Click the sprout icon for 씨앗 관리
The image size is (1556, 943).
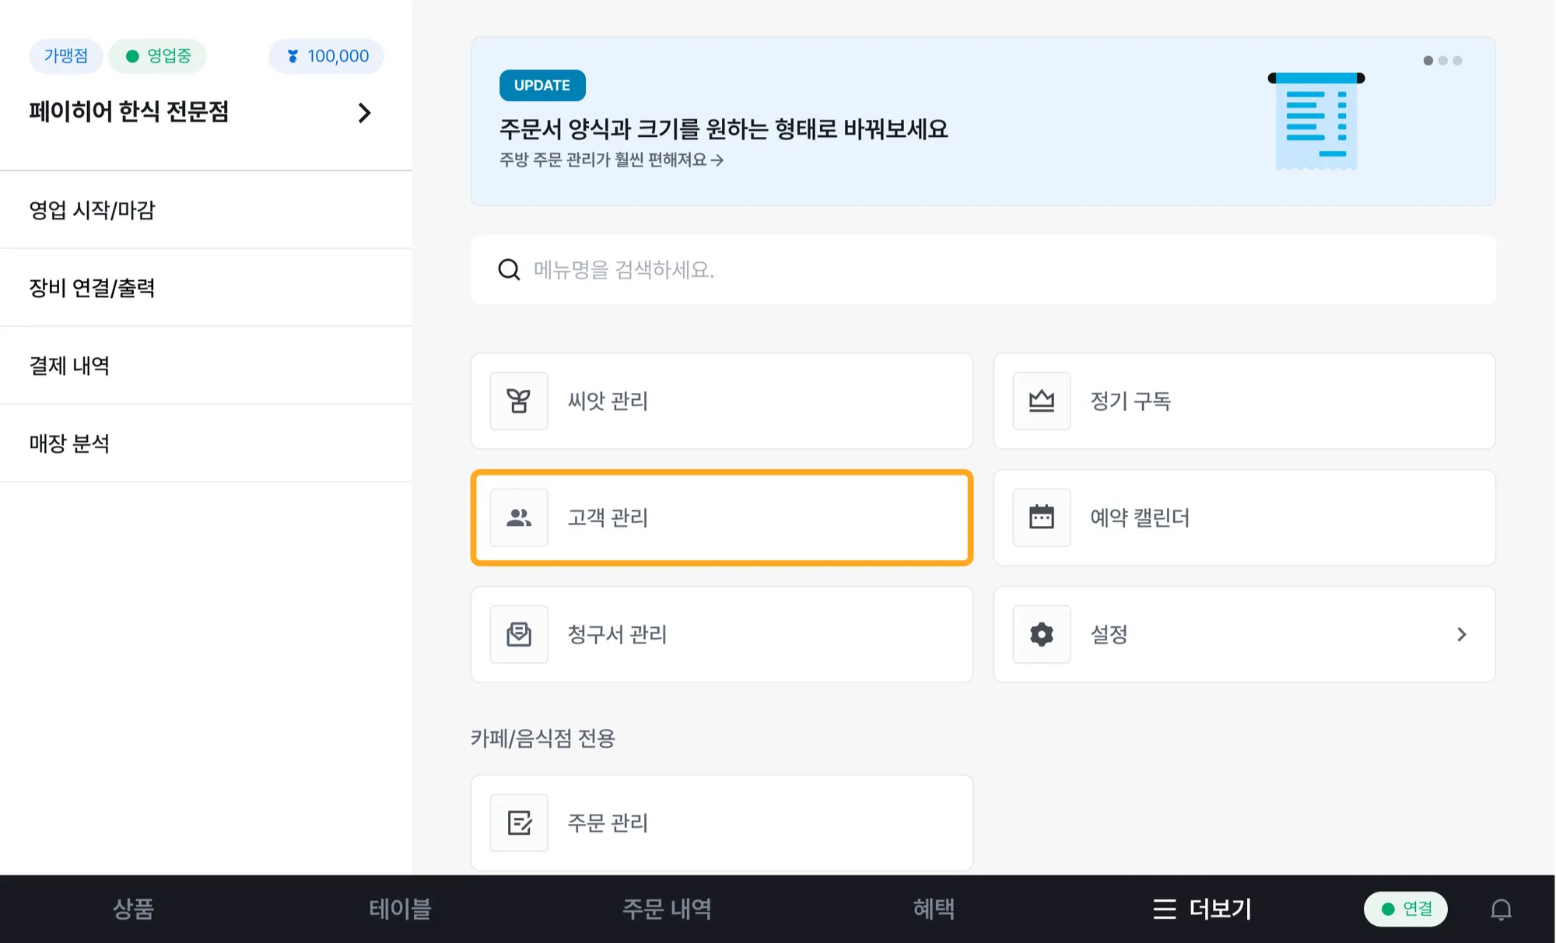(x=519, y=401)
